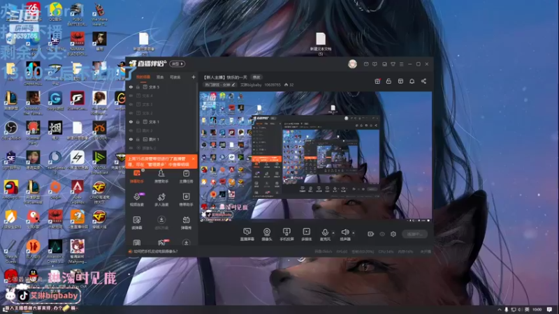Expand the system tray hidden icons
This screenshot has width=559, height=314.
coord(499,309)
